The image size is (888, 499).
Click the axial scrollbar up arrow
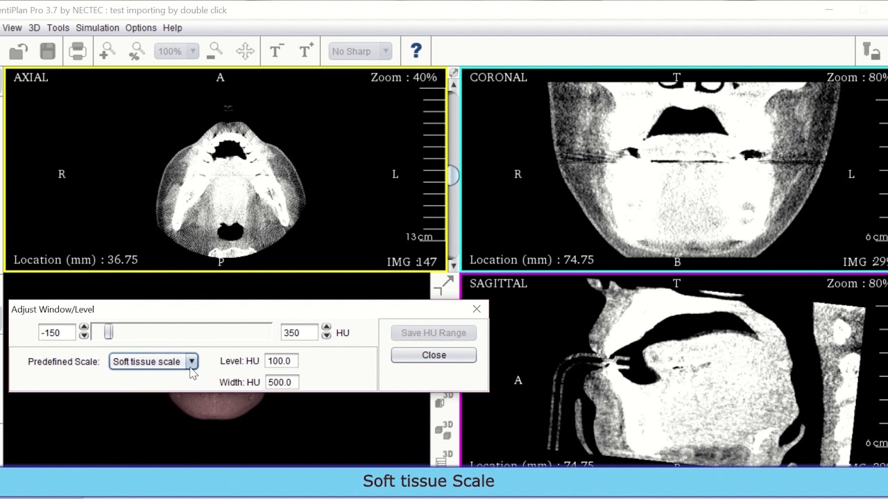coord(454,86)
